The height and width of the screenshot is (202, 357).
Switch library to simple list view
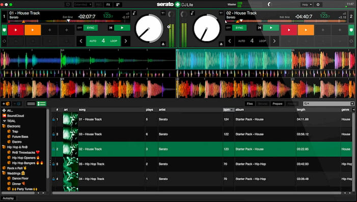pos(31,104)
